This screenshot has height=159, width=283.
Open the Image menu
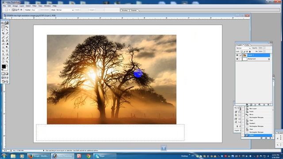15,6
